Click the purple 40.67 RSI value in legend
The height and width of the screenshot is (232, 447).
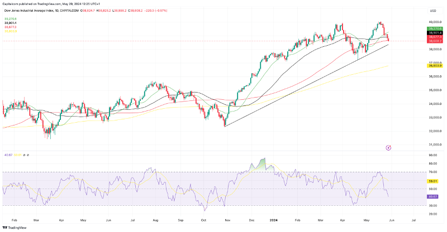8,154
